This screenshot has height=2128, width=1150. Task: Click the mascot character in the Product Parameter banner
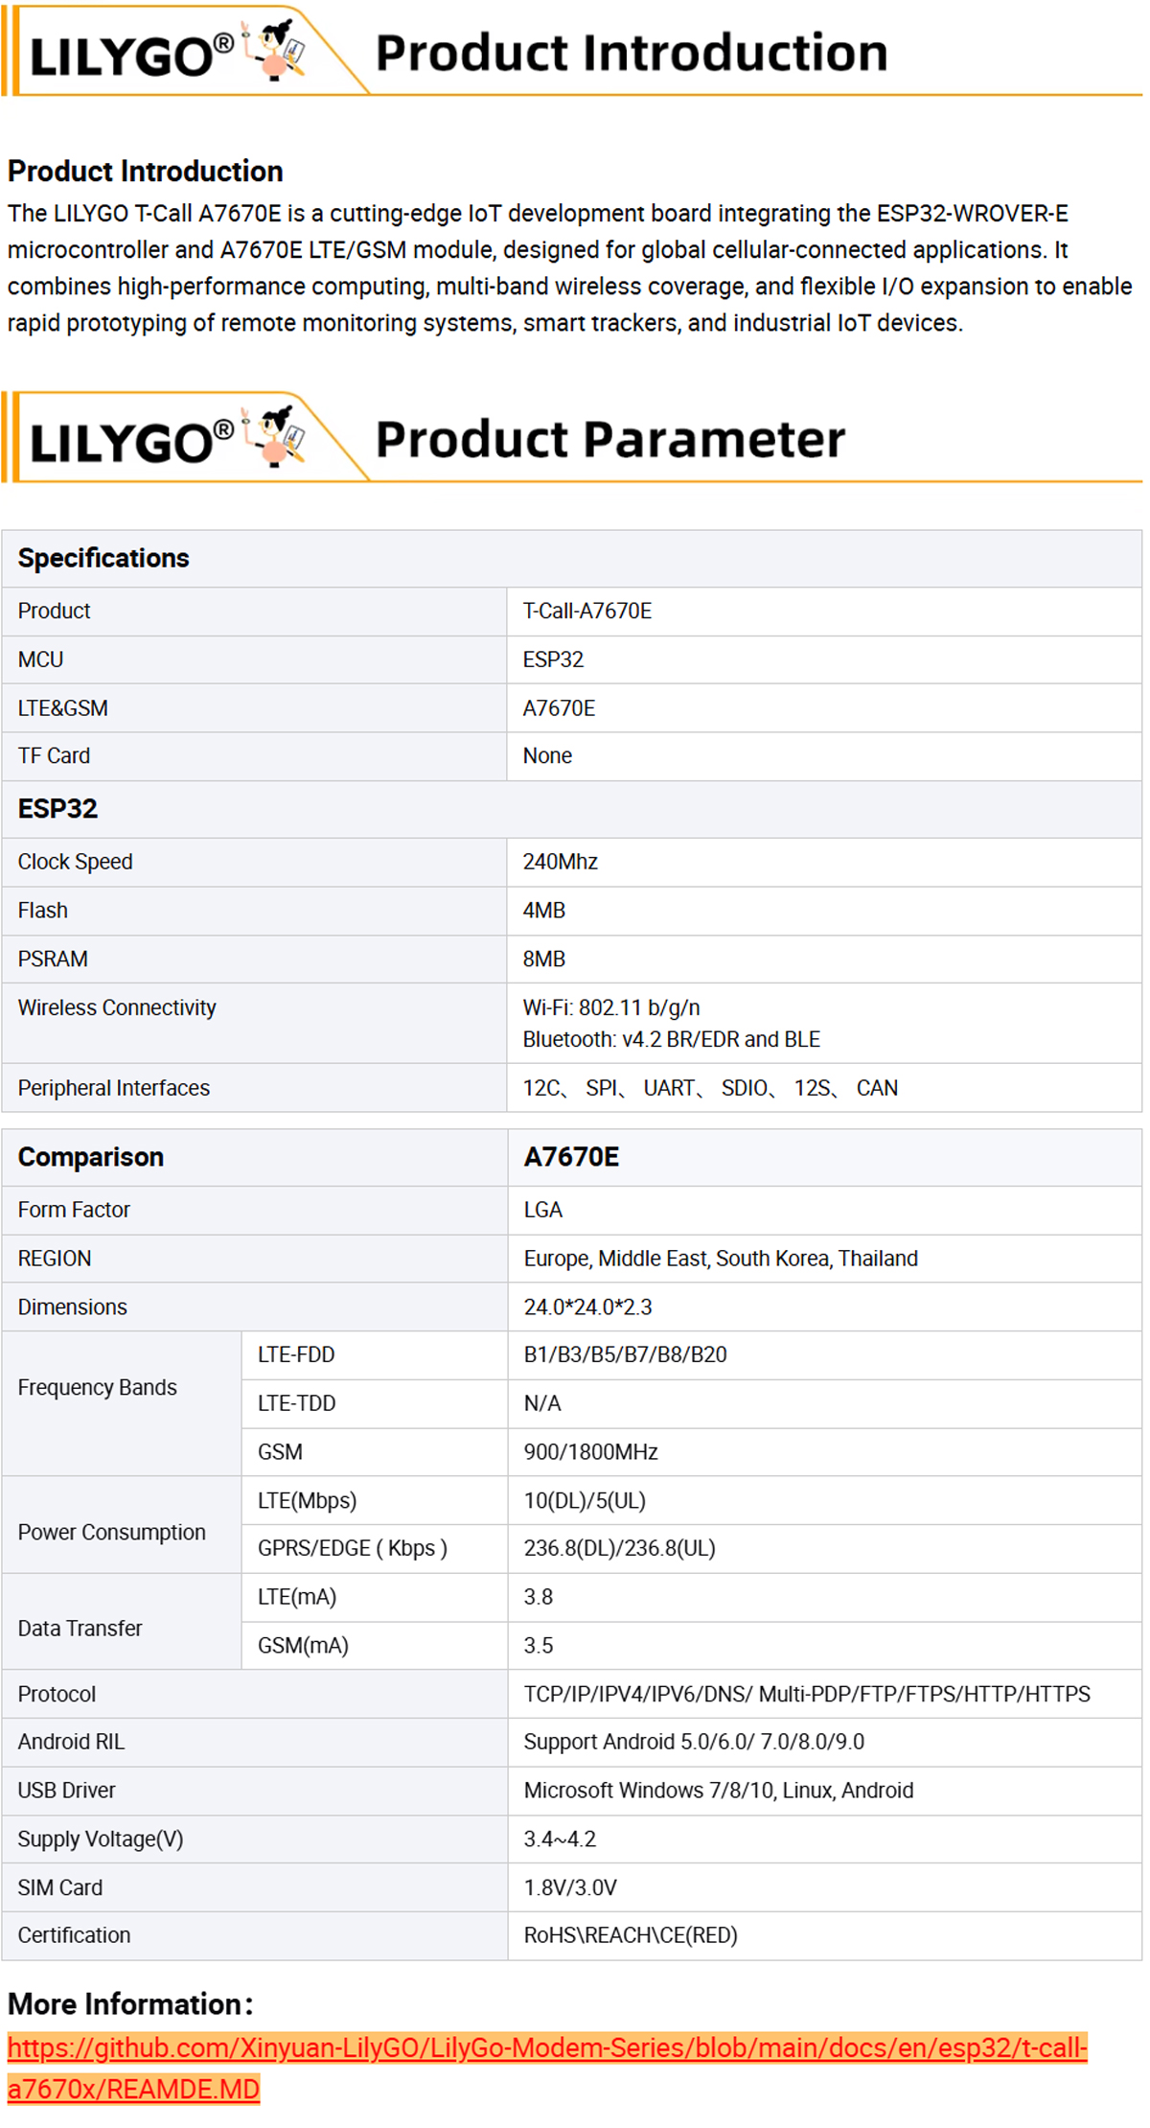point(276,436)
